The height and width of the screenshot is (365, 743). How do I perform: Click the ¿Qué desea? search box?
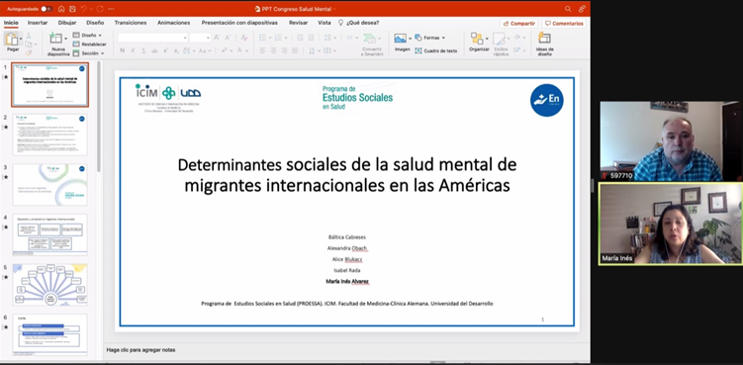[359, 23]
